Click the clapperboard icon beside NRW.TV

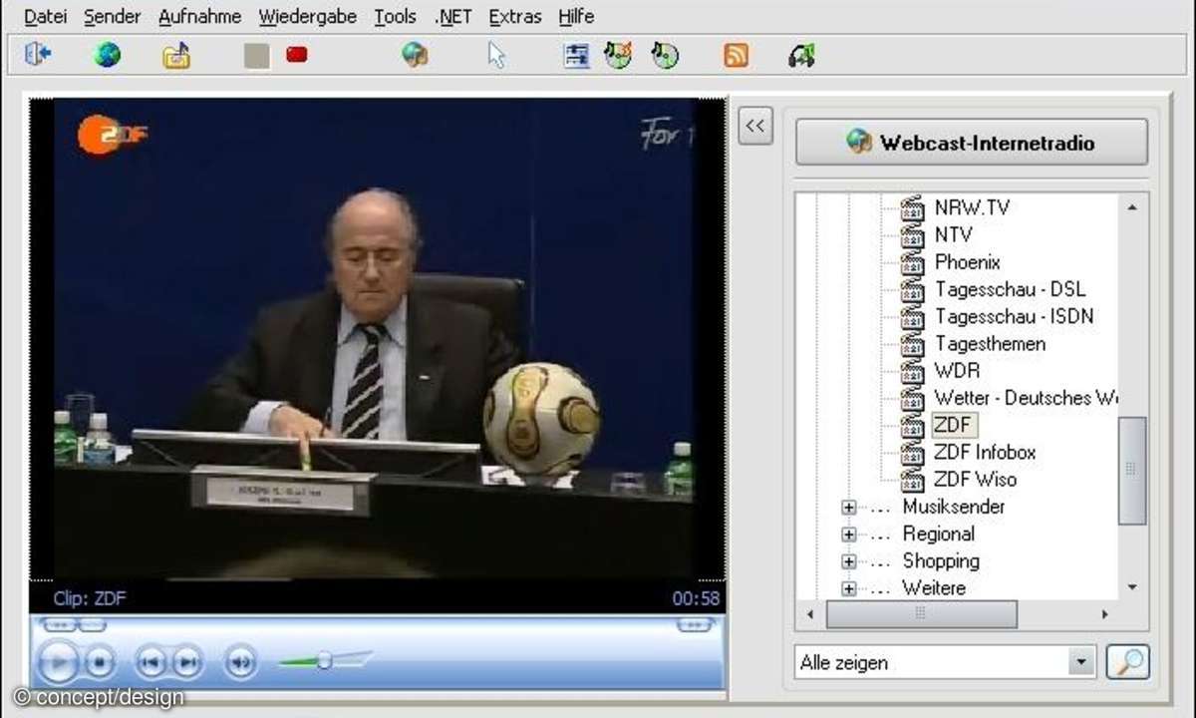913,208
